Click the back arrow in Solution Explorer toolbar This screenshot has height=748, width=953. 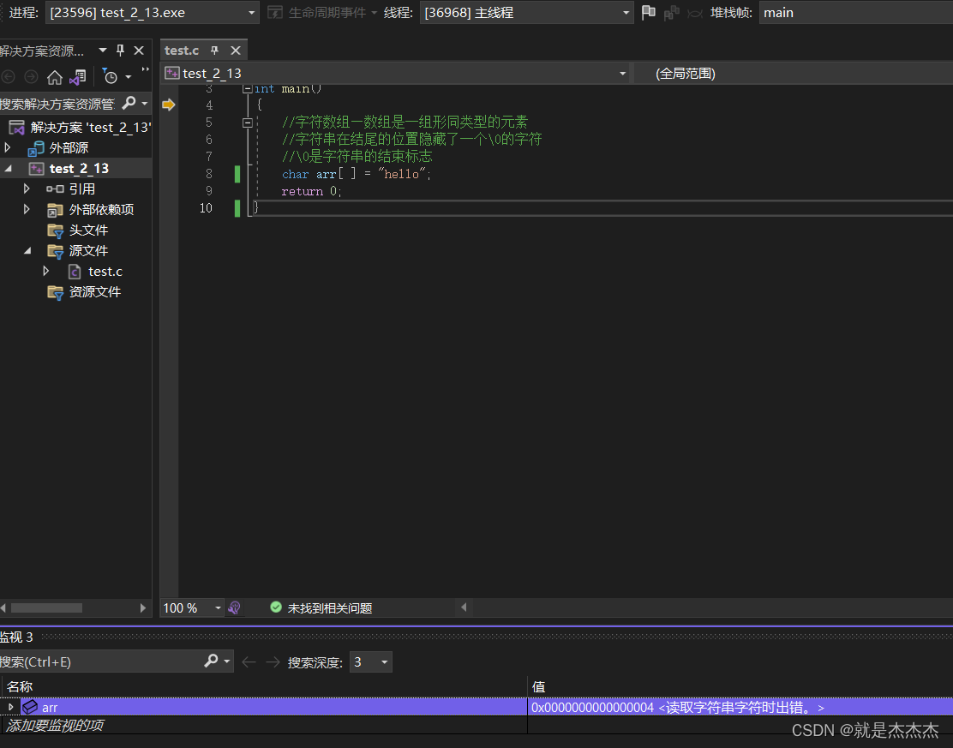[9, 77]
